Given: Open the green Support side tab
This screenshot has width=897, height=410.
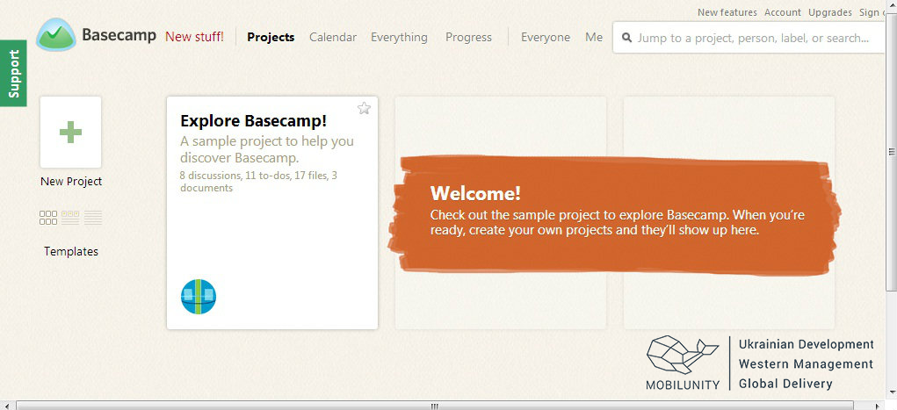Looking at the screenshot, I should tap(13, 73).
